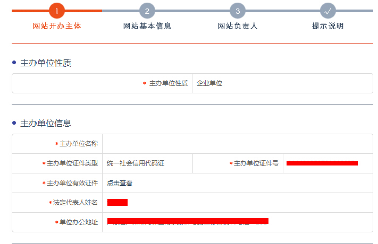Click the 主办单位信息 section heading
The height and width of the screenshot is (244, 378).
[46, 123]
